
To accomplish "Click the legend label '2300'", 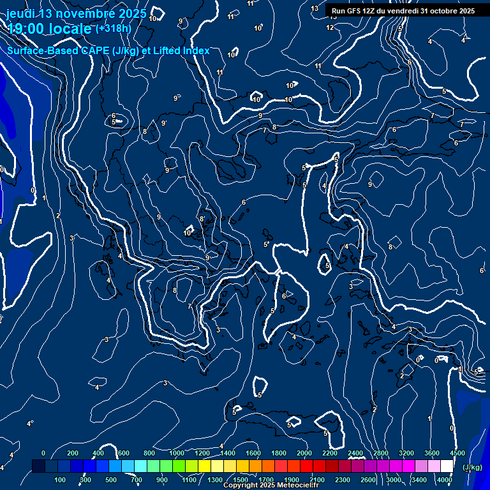I will tap(343, 480).
